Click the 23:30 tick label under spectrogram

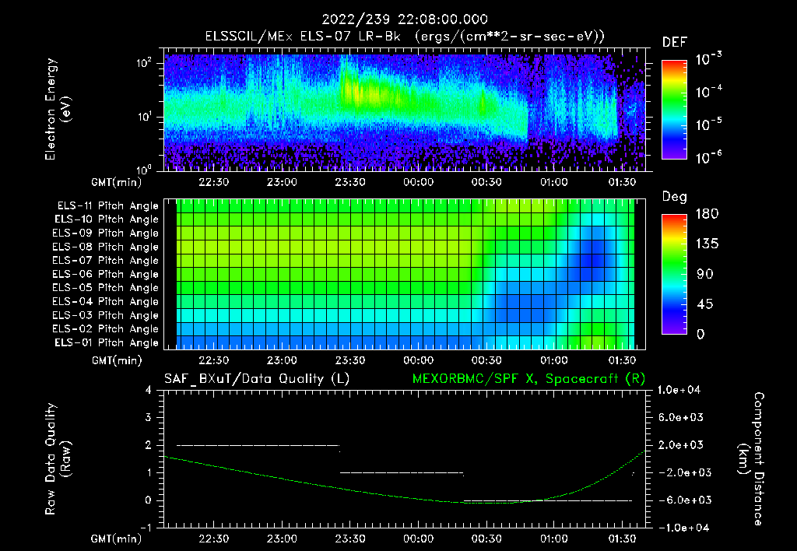click(x=350, y=182)
